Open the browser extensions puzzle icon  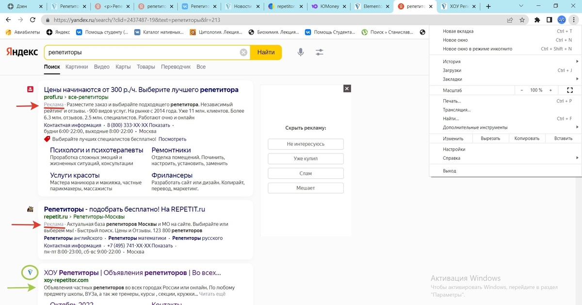[x=537, y=20]
